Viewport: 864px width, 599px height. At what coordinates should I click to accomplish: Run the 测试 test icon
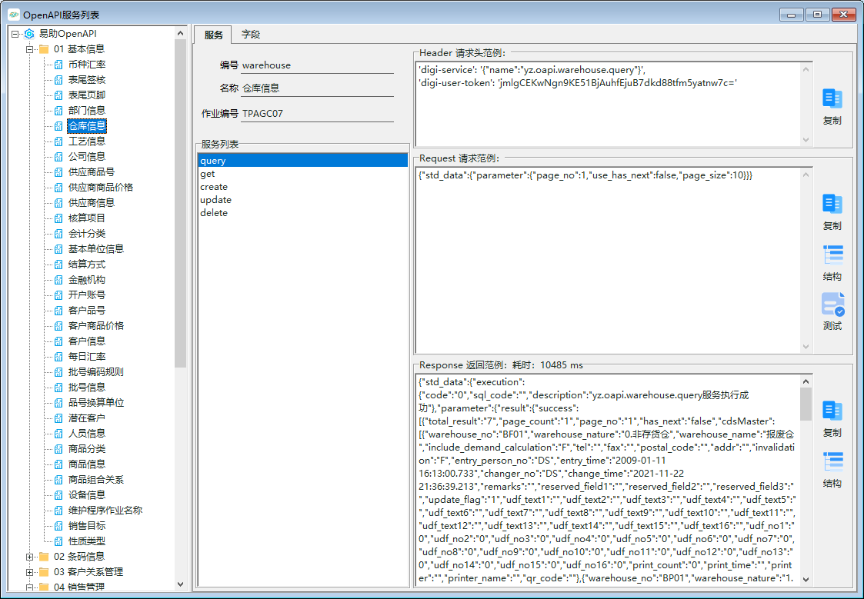pyautogui.click(x=832, y=304)
